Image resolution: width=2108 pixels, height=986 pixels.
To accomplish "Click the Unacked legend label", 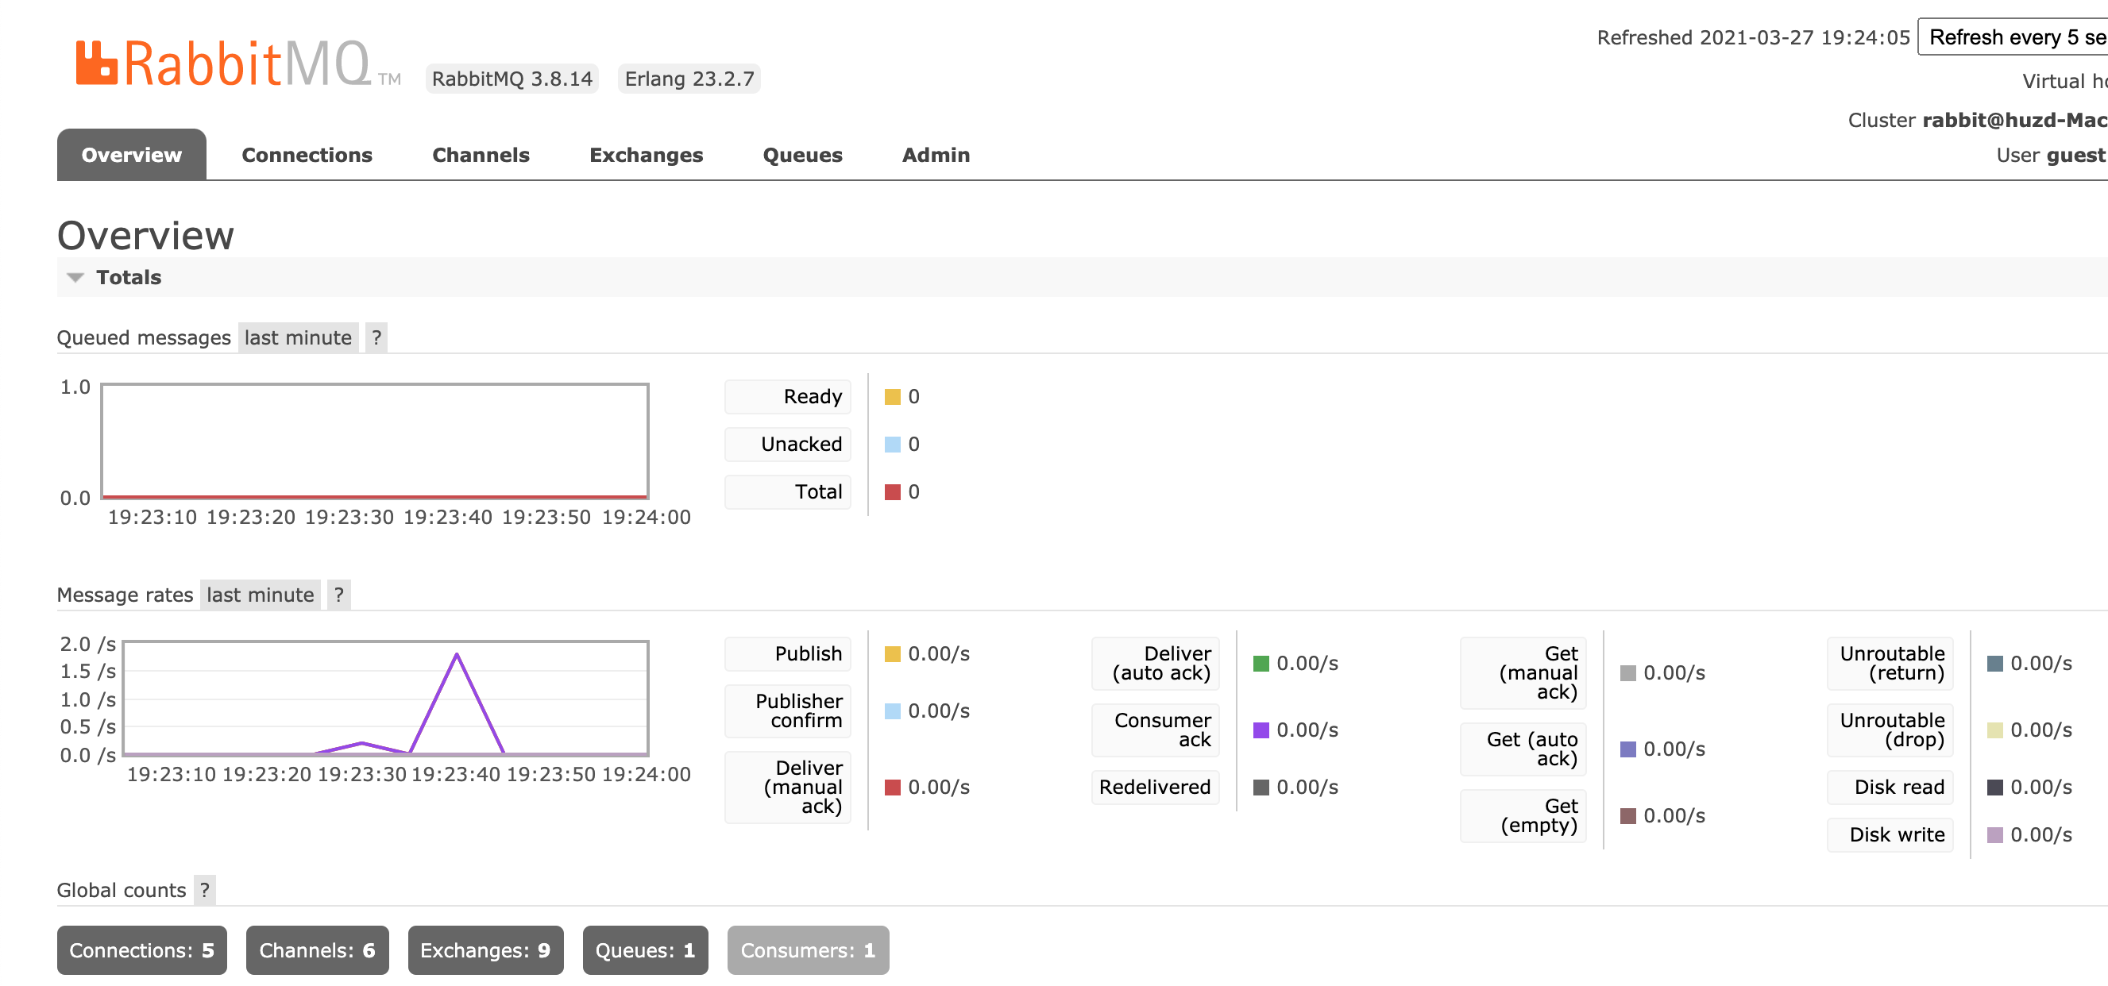I will (x=788, y=445).
